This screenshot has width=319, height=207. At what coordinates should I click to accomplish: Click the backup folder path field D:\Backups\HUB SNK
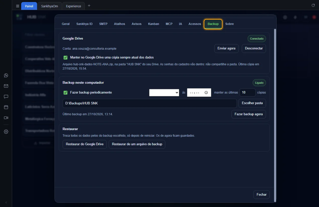tap(150, 103)
